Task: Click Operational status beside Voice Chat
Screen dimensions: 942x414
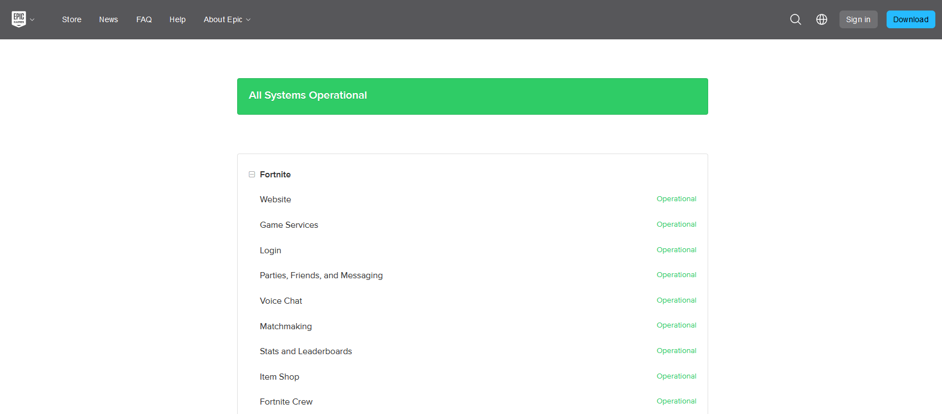Action: [677, 300]
